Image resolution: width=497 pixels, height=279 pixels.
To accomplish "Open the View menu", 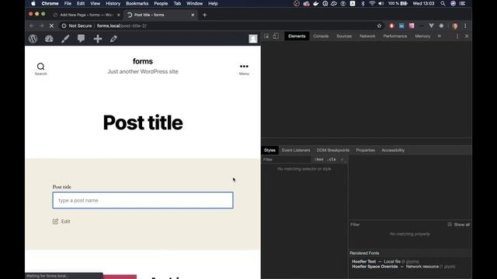I will [95, 3].
